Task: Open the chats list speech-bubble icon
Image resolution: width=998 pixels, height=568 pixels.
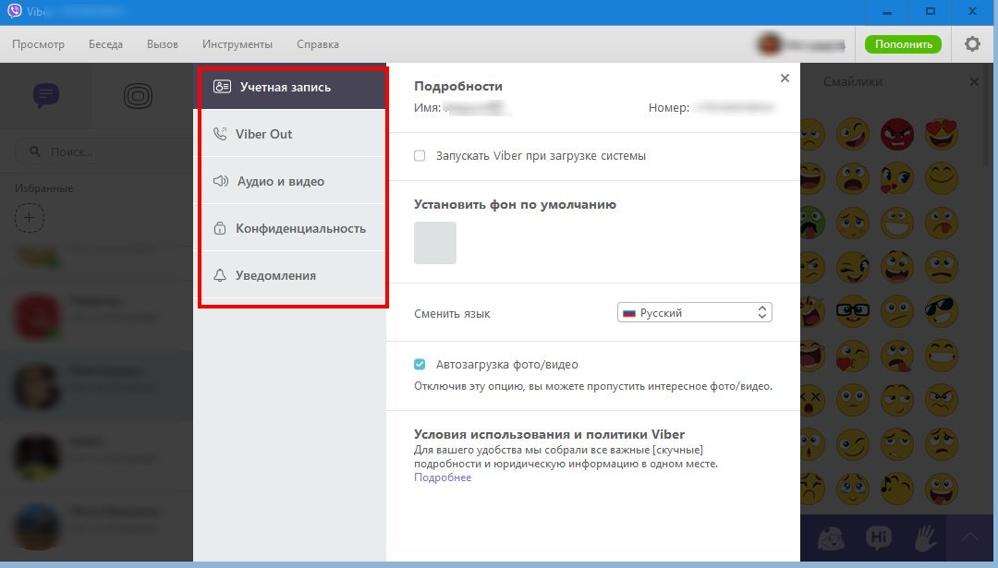Action: click(x=45, y=94)
